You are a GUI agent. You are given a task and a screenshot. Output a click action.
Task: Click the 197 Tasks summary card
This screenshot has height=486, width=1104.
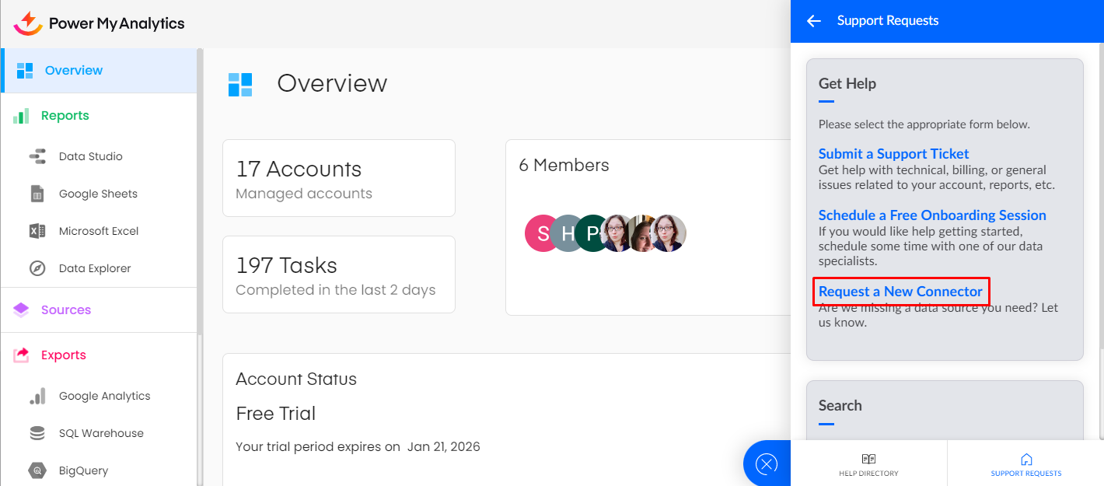coord(338,274)
